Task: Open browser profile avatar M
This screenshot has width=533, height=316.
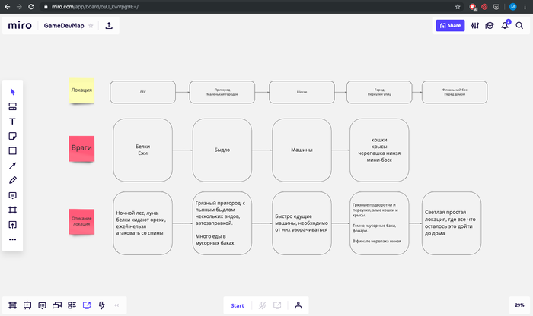Action: pos(513,6)
